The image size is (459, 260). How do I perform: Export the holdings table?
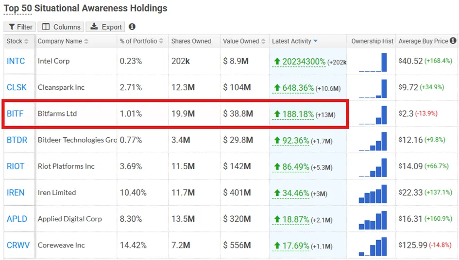(105, 27)
